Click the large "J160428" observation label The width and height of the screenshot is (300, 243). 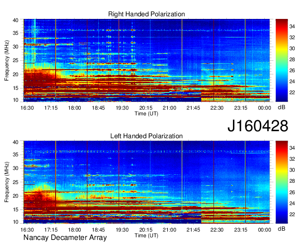point(258,126)
